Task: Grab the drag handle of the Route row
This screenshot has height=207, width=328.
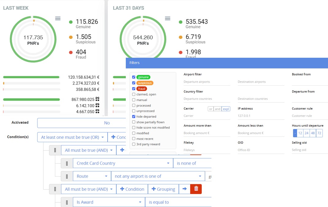Action: pos(67,176)
